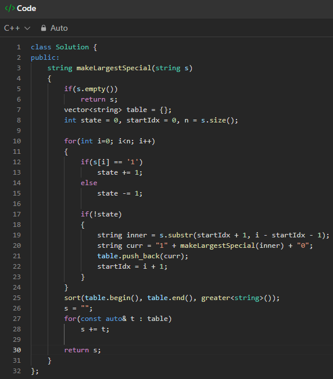
Task: Click 'return s;' on line 30
Action: (83, 350)
